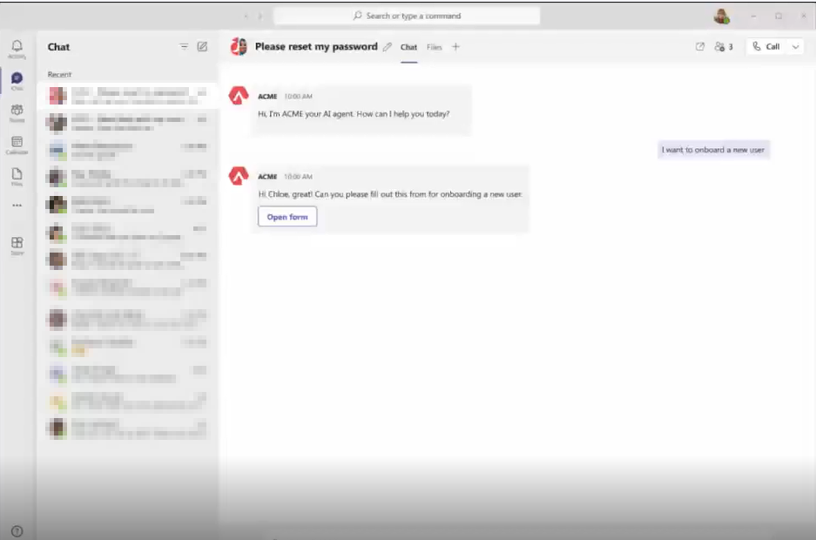Click the Open form button
Image resolution: width=816 pixels, height=540 pixels.
[x=287, y=217]
